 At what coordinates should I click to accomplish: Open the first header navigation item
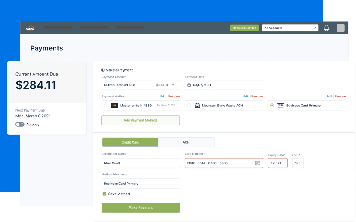click(58, 28)
